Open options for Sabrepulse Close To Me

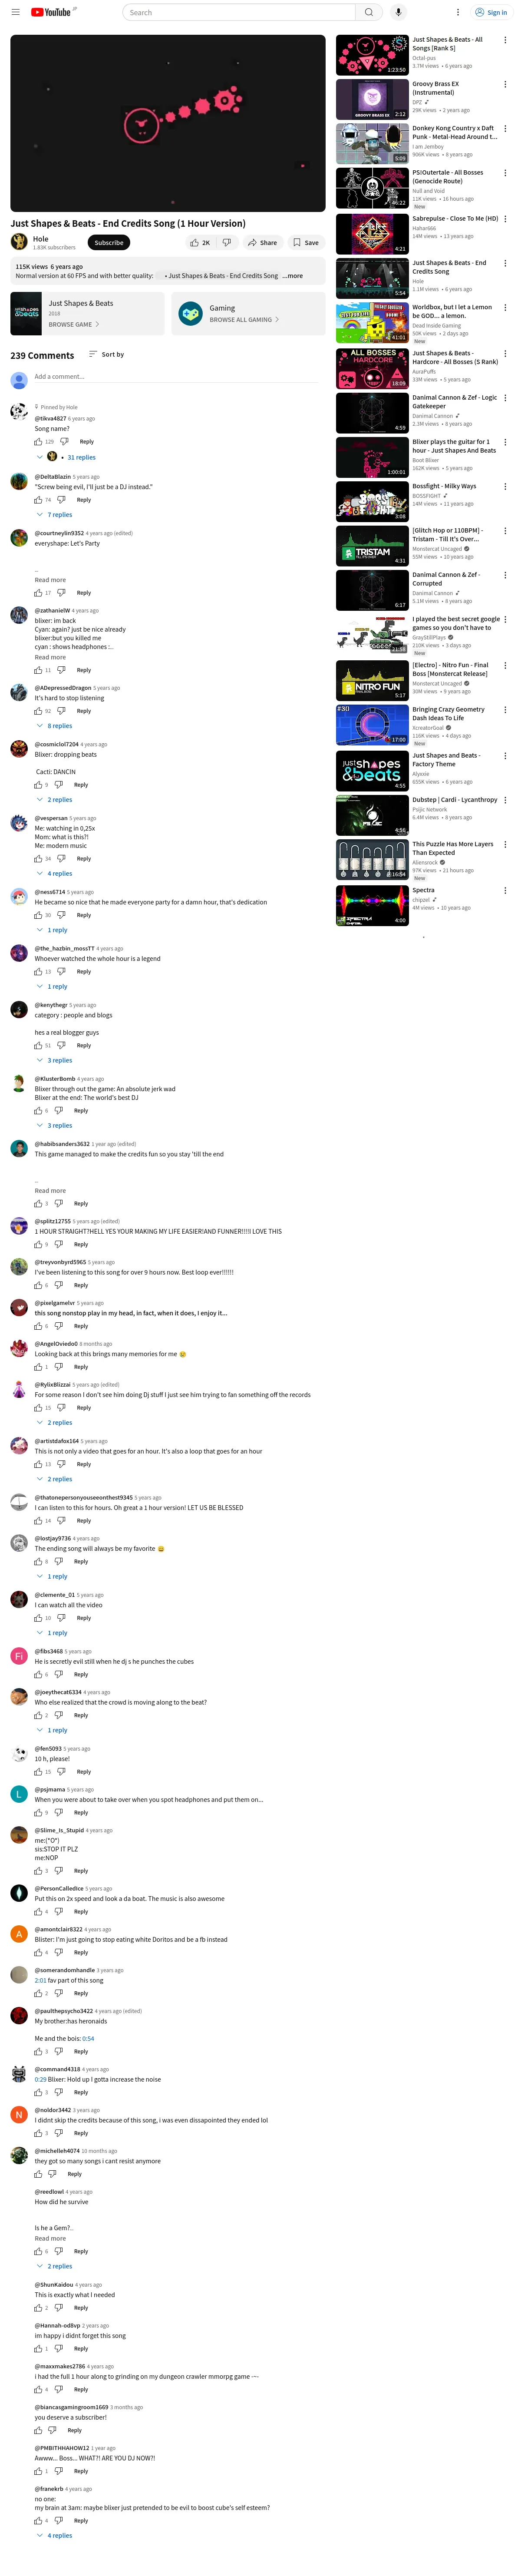point(504,218)
